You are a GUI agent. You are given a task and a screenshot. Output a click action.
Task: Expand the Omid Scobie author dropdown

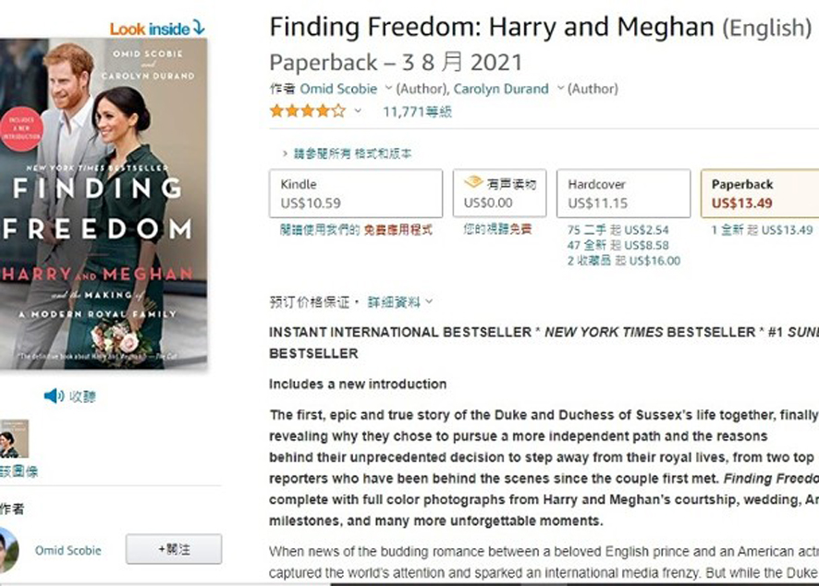[x=388, y=88]
